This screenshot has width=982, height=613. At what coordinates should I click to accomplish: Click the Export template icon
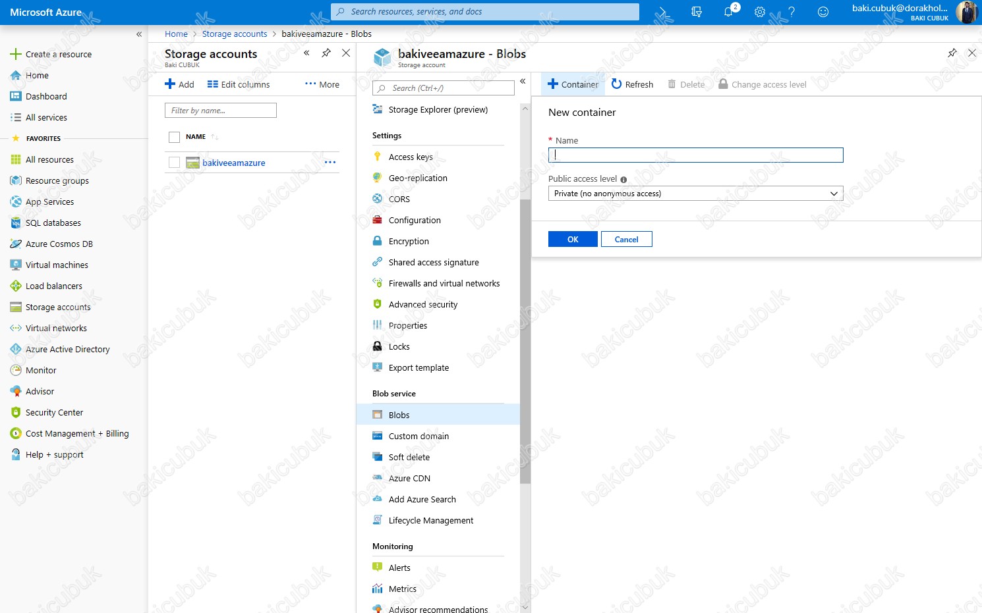click(377, 367)
